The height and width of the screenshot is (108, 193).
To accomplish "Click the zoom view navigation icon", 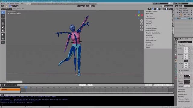I will (141, 21).
